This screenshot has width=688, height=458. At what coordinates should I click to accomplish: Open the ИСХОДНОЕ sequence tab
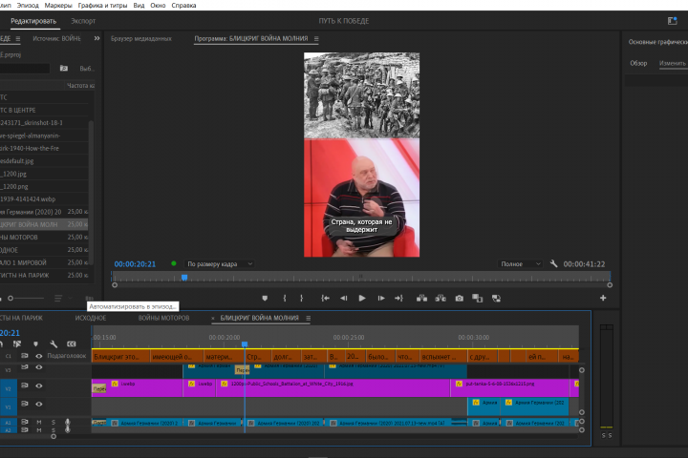(x=91, y=318)
